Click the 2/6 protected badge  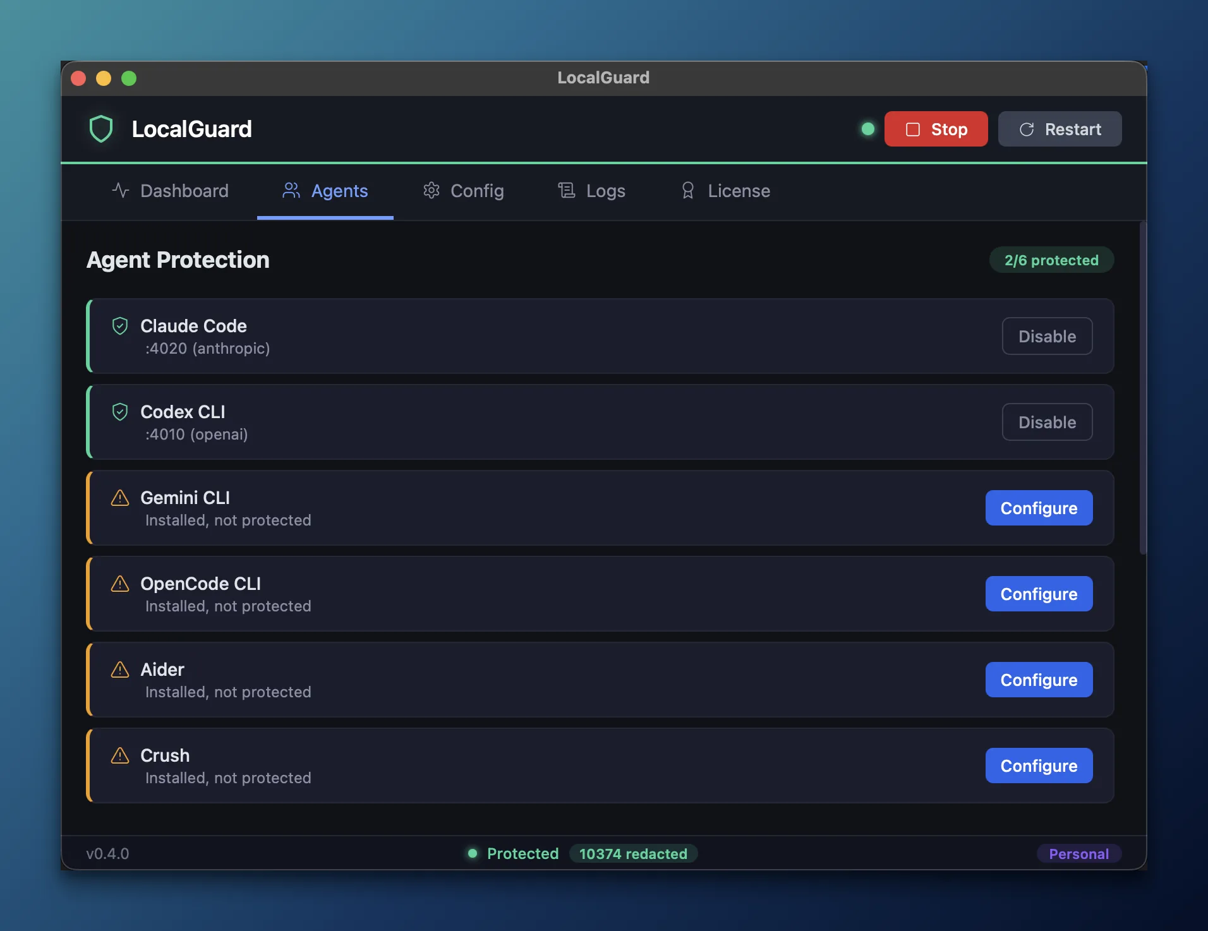(1051, 260)
